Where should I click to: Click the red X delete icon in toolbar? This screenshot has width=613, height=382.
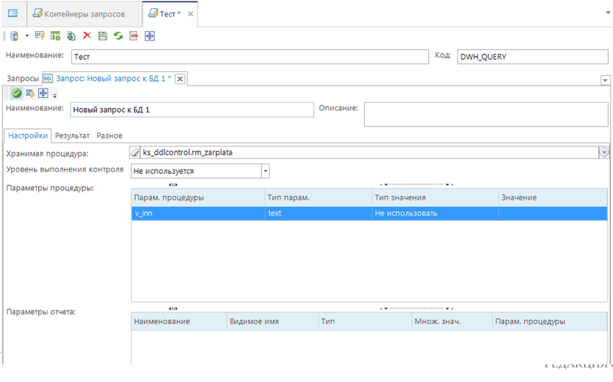87,35
